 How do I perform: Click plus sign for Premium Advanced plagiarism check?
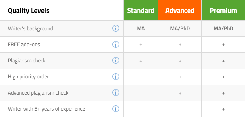coord(223,93)
